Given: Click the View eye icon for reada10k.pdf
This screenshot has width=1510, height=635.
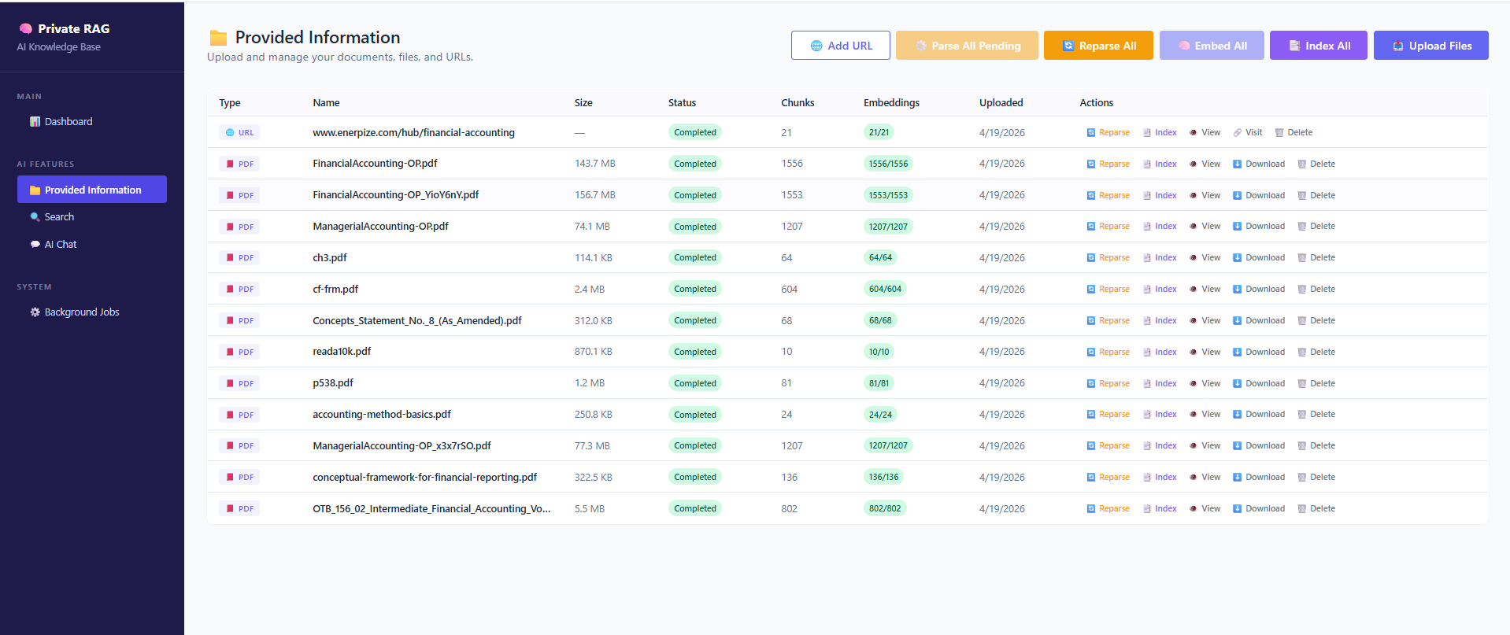Looking at the screenshot, I should click(1193, 353).
